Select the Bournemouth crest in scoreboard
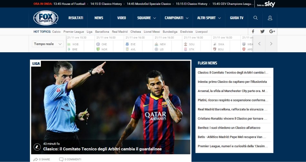 point(215,49)
